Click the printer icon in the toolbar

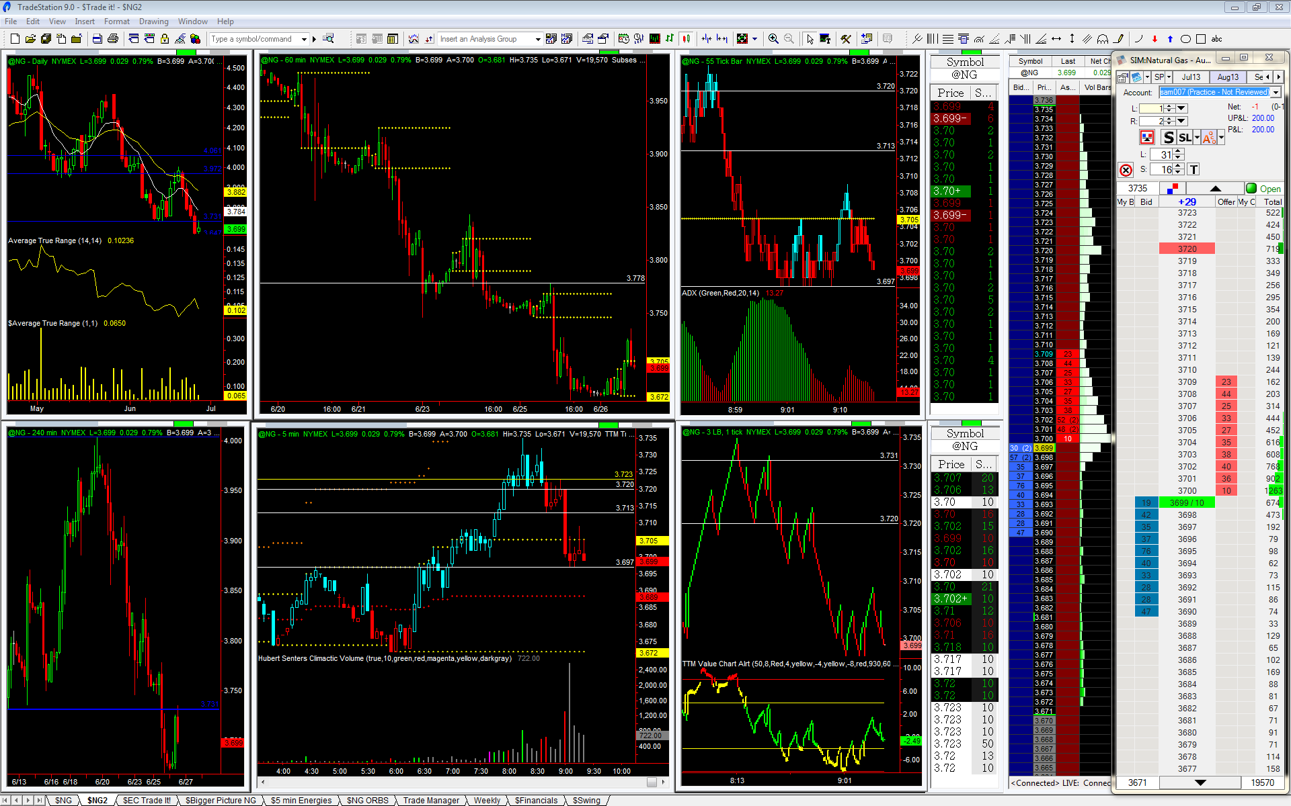click(113, 39)
